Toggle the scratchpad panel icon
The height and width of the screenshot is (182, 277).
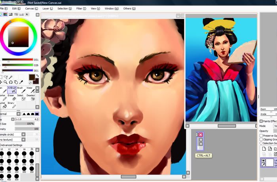coord(27,14)
